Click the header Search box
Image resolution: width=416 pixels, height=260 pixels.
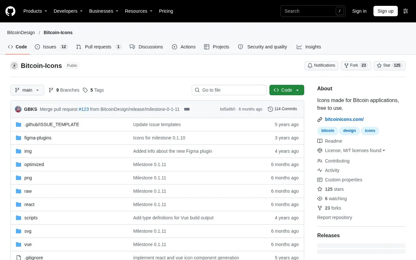[x=313, y=11]
